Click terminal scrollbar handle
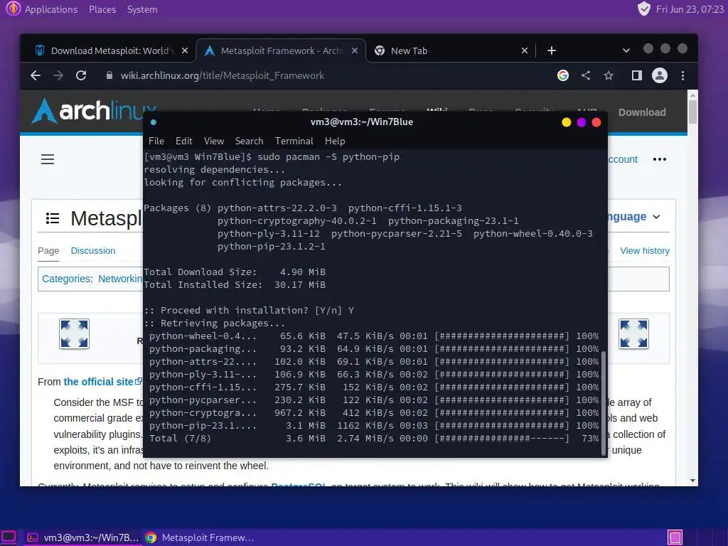Image resolution: width=728 pixels, height=546 pixels. 604,403
